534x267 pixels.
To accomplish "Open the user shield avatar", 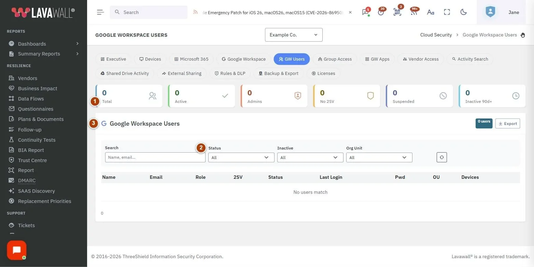I will click(490, 12).
